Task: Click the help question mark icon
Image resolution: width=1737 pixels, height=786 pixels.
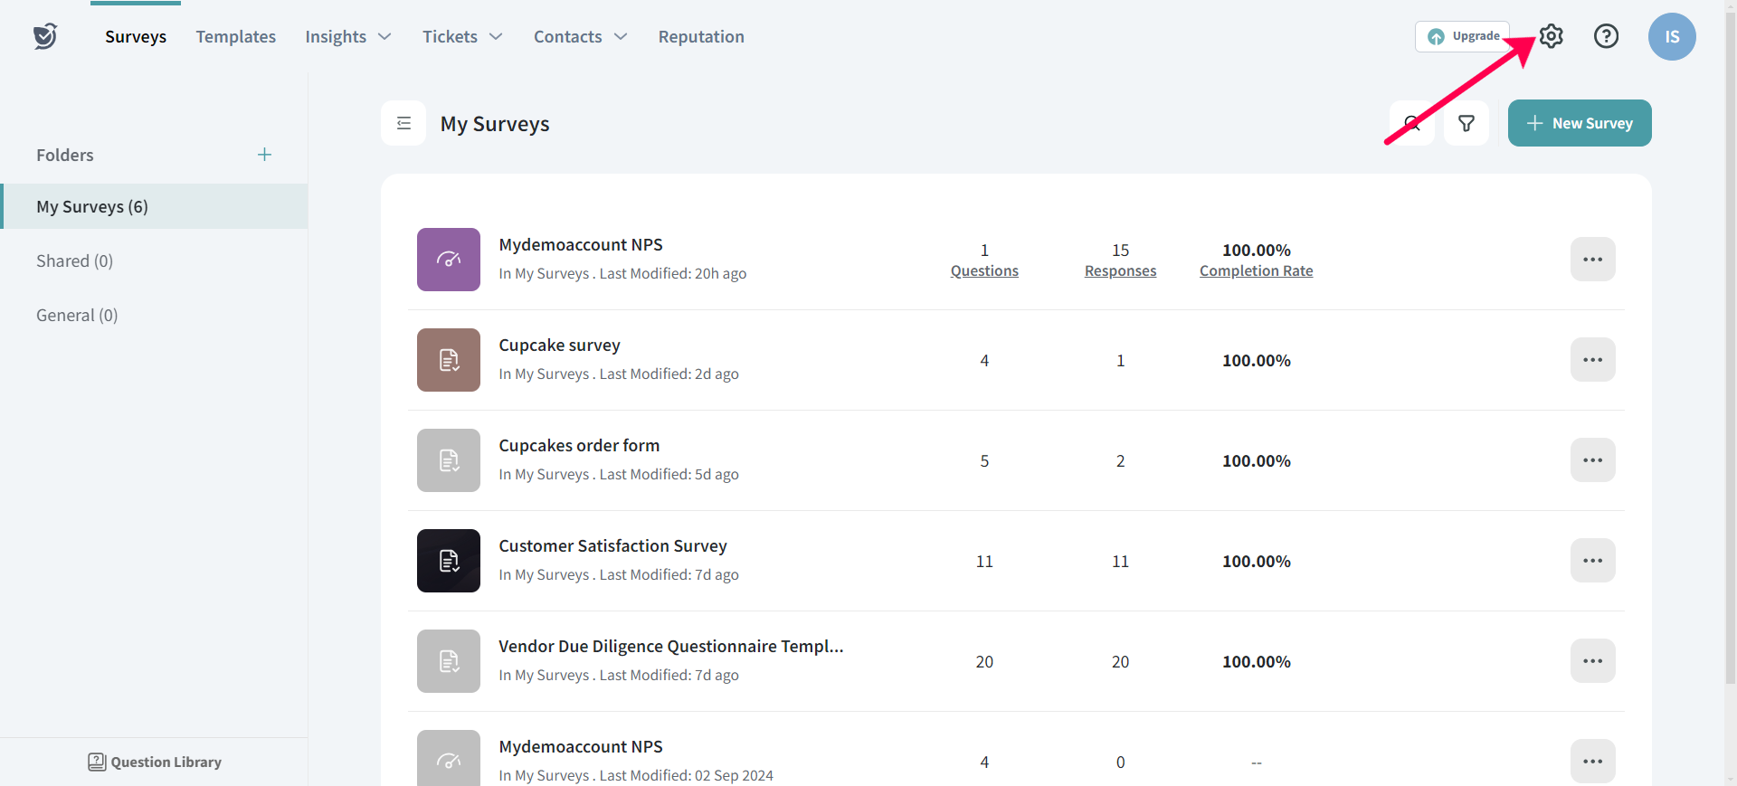Action: point(1606,36)
